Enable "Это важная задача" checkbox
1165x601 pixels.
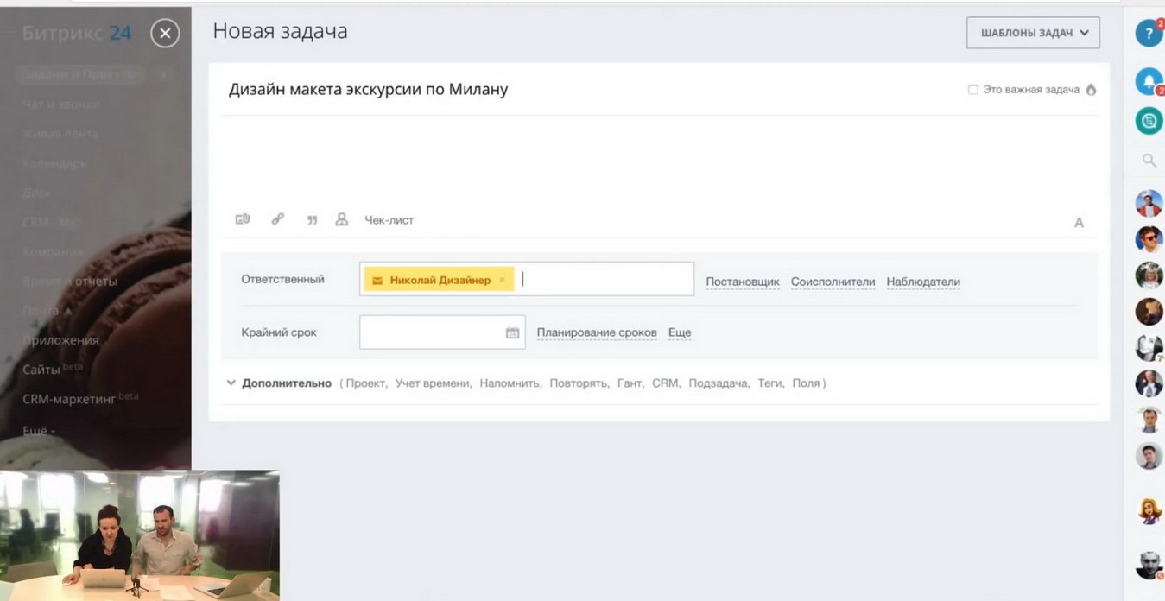pos(973,90)
